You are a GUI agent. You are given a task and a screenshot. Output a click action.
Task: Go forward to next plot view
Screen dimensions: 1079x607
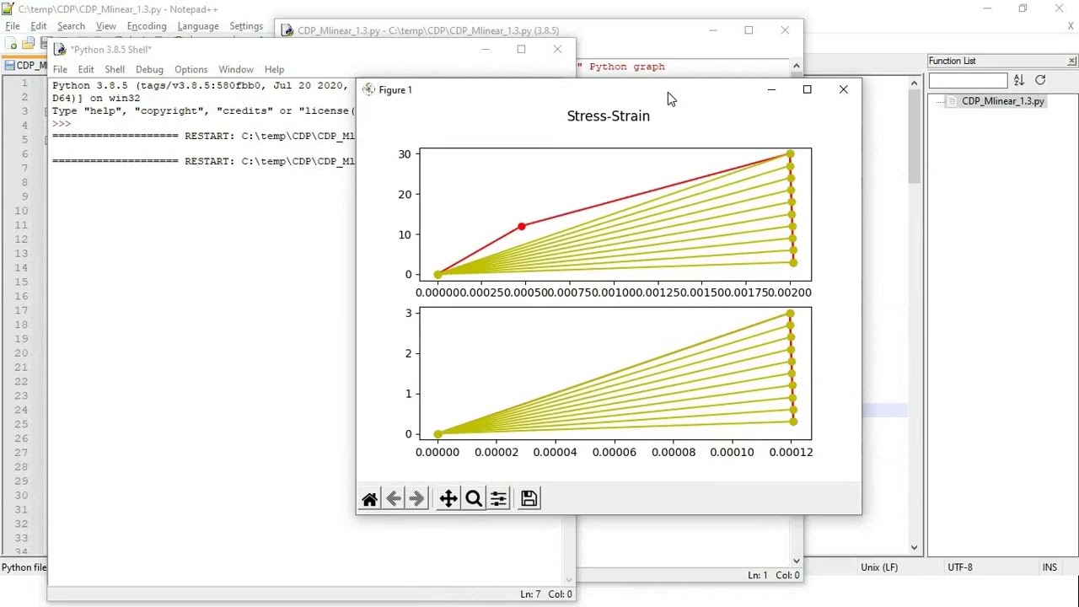(416, 499)
